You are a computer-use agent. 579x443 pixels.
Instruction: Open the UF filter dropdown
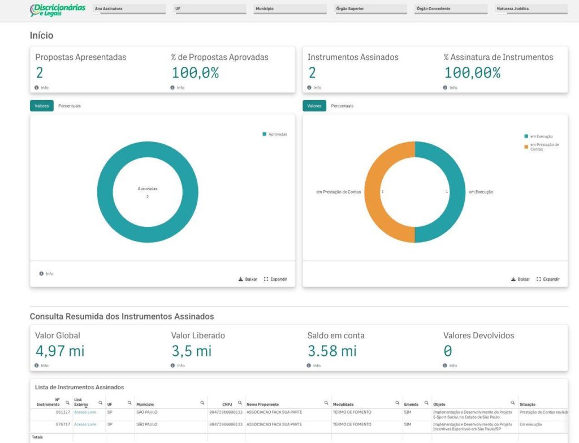(210, 9)
